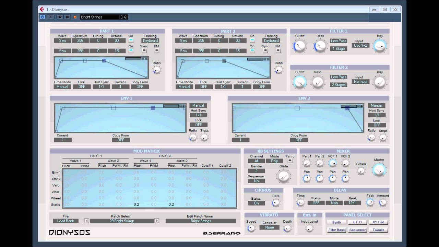This screenshot has width=439, height=247.
Task: Open Part 1 first Wave Saw selector
Action: coord(62,40)
